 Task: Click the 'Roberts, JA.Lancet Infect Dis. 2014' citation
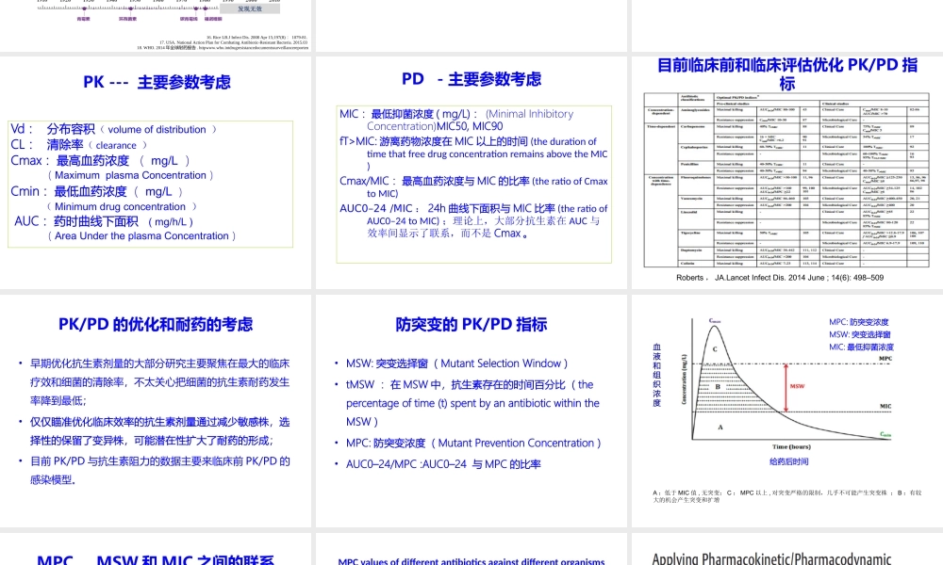pyautogui.click(x=780, y=278)
